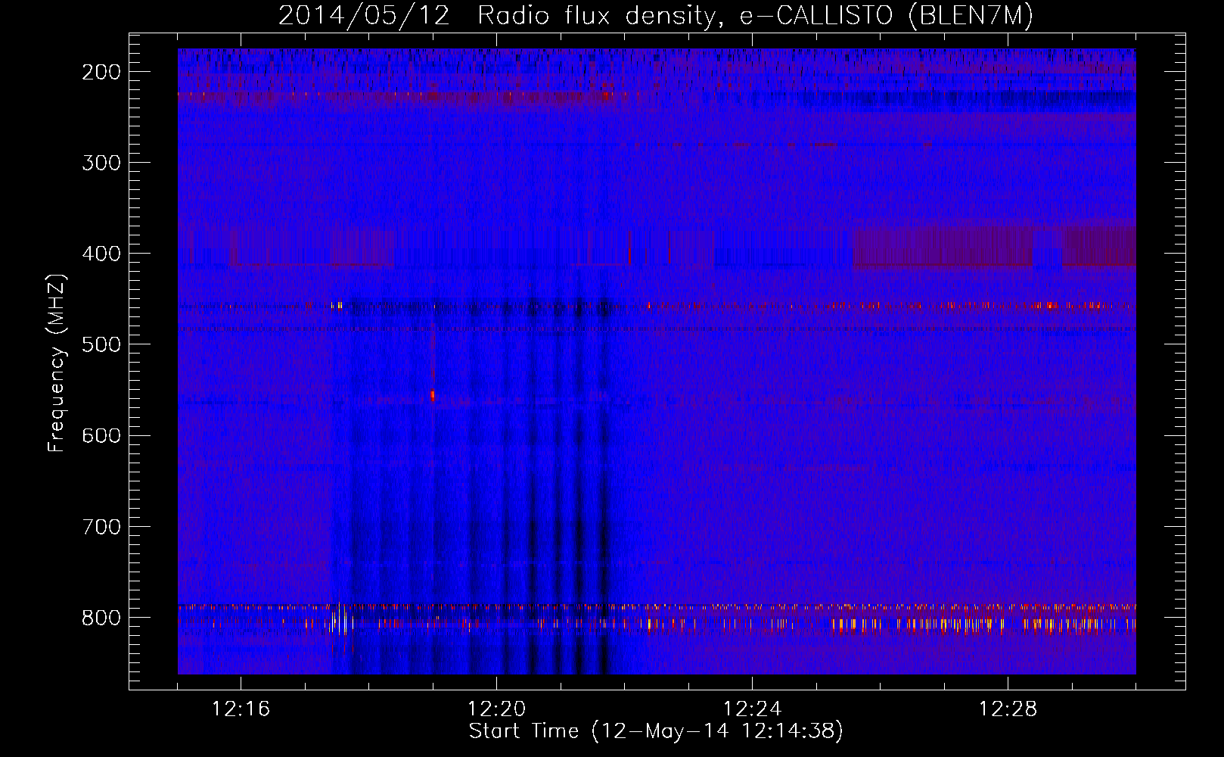Click the "Start Time (12-May-14 12:14:38)" label
The width and height of the screenshot is (1224, 757).
coord(656,731)
